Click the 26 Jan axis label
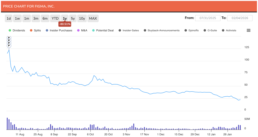The height and width of the screenshot is (137, 258). point(228,134)
